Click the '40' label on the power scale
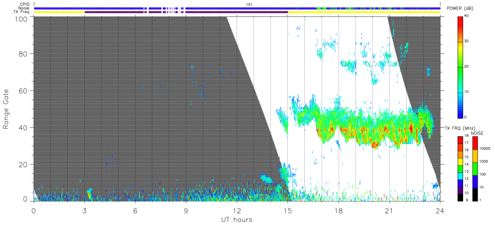This screenshot has width=495, height=228. click(467, 16)
